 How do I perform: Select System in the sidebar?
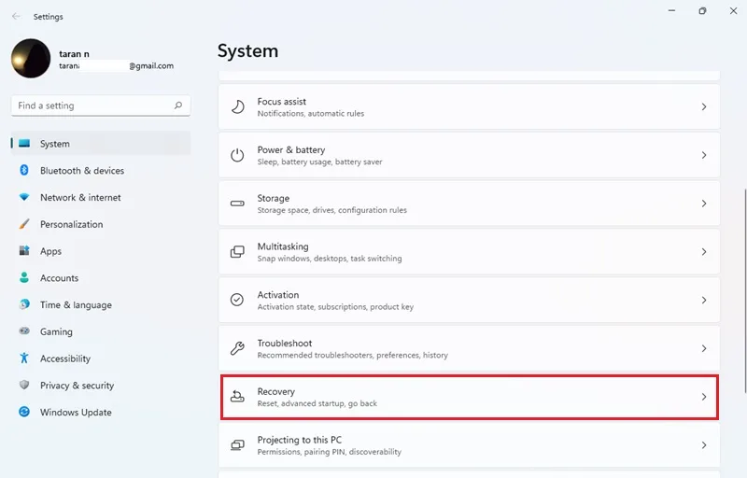(101, 143)
